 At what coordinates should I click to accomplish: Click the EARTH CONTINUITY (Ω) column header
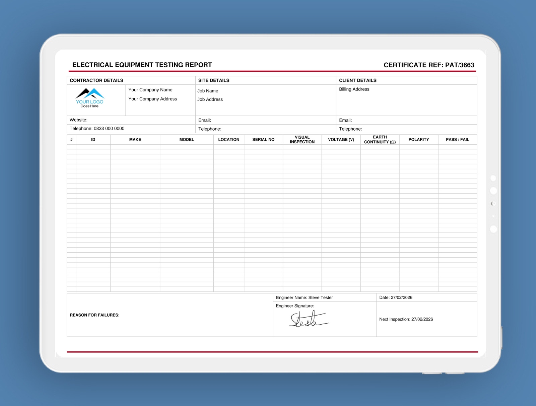380,140
